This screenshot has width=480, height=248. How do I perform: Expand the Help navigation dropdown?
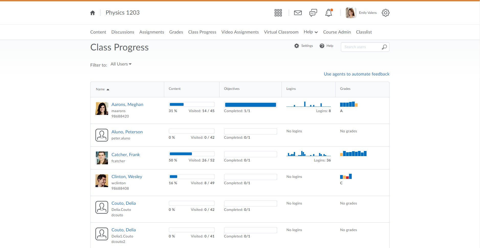click(x=311, y=32)
